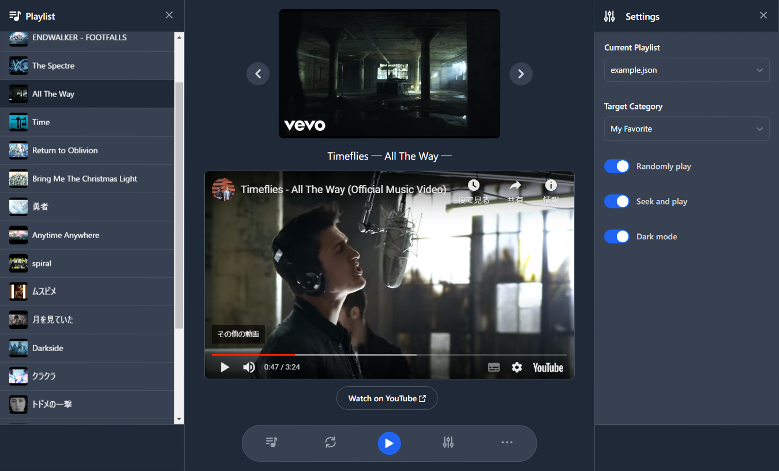Toggle subtitles in the YouTube player
The width and height of the screenshot is (779, 471).
(x=494, y=367)
